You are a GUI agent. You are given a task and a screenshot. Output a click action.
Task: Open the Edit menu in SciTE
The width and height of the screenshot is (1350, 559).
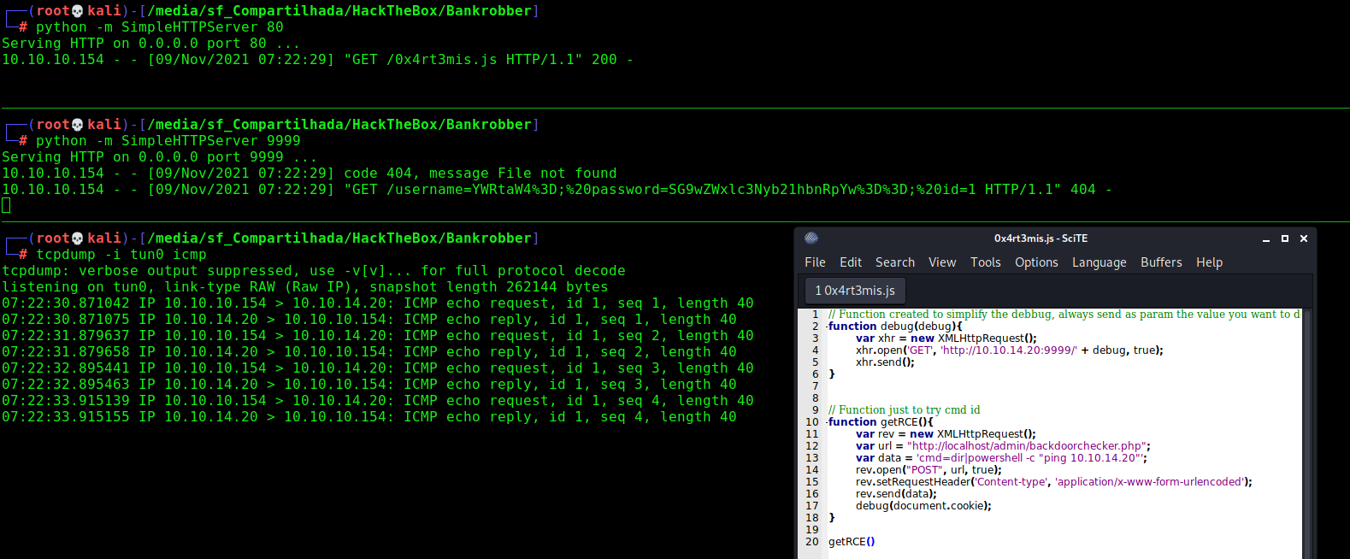[x=851, y=262]
